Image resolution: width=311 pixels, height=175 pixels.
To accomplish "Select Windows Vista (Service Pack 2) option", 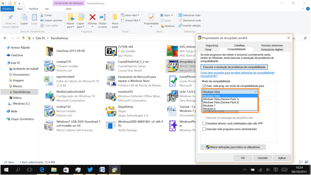I will (x=221, y=102).
